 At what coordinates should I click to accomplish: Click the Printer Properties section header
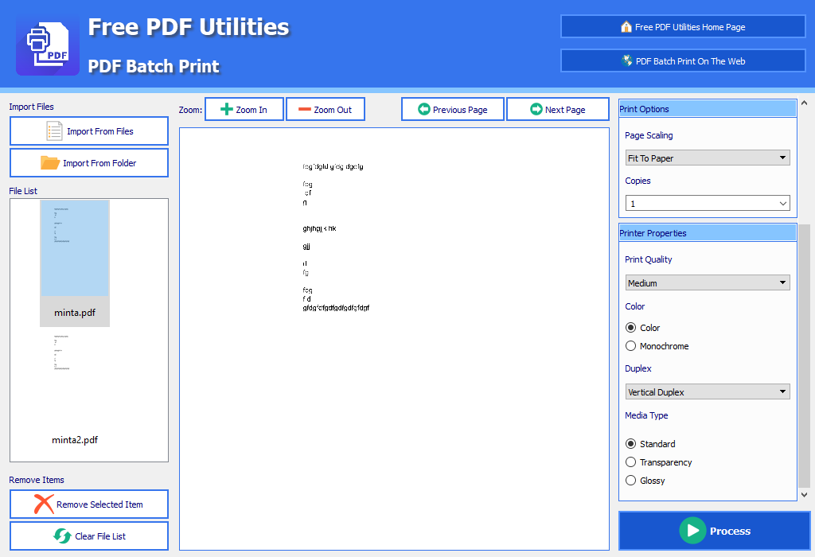(x=707, y=233)
